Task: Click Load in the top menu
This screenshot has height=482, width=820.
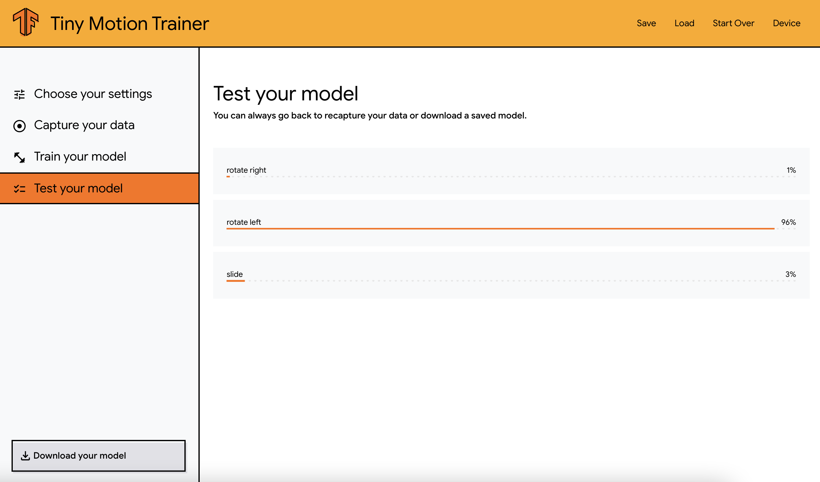Action: pos(685,23)
